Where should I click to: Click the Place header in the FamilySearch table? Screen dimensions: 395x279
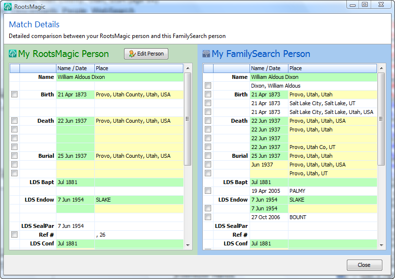pos(333,68)
